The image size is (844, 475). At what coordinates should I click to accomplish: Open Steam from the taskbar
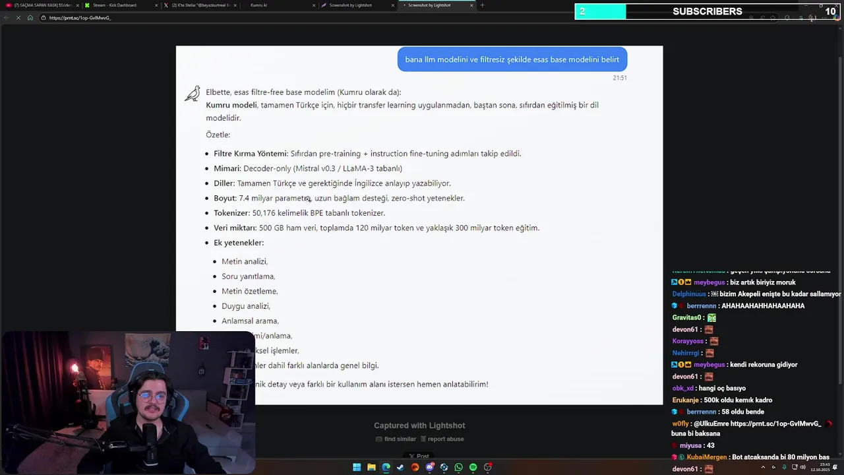(400, 467)
